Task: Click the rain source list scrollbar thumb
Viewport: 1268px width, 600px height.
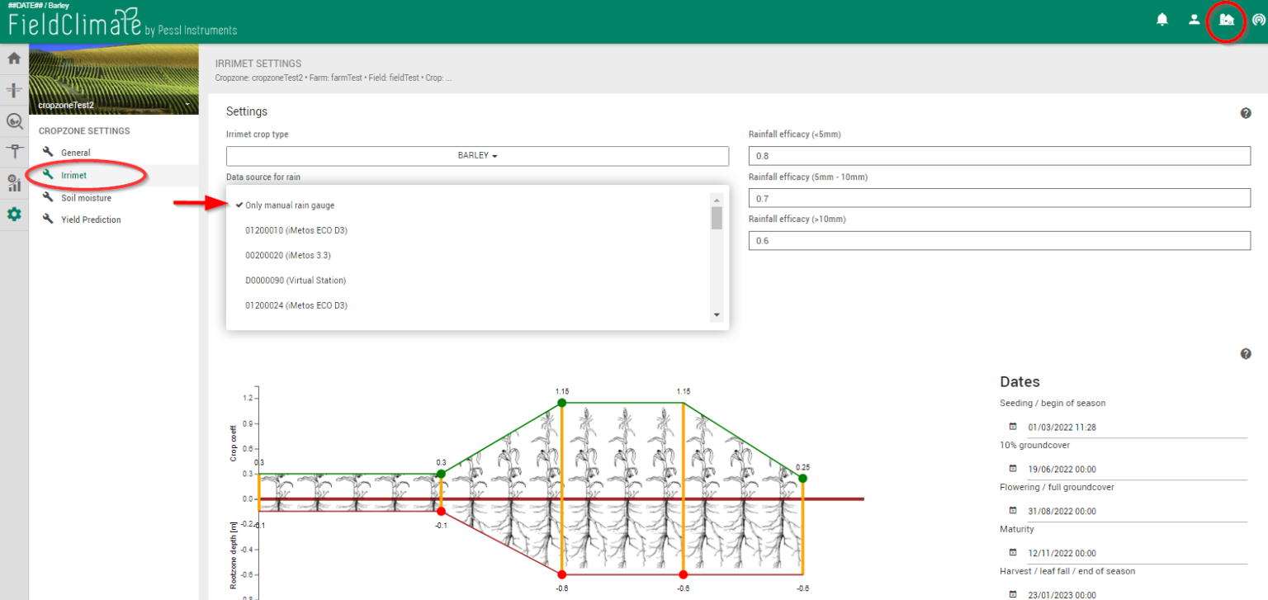Action: pos(717,218)
